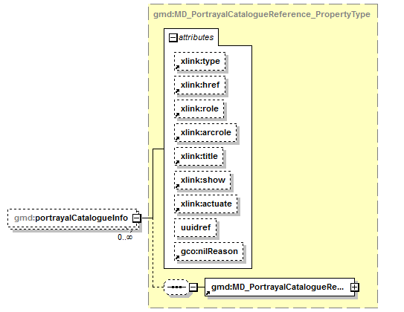Image resolution: width=404 pixels, height=312 pixels.
Task: Click the reference arrow on xlink:title
Action: 177,163
